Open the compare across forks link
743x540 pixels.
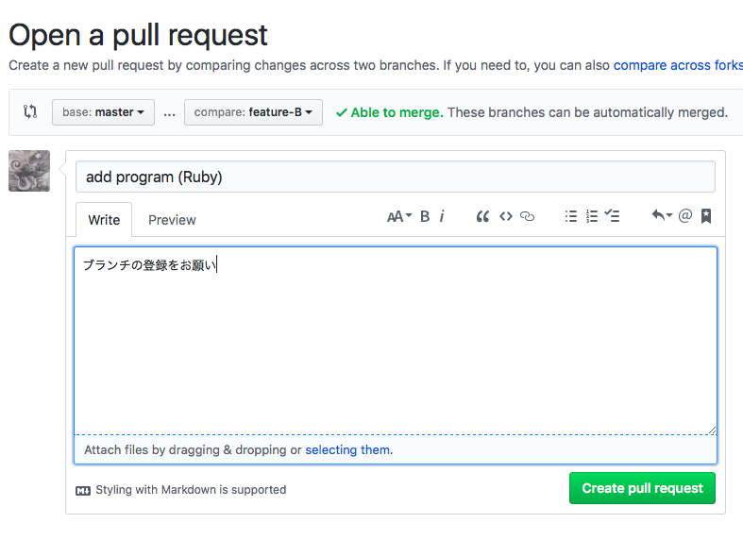(678, 65)
